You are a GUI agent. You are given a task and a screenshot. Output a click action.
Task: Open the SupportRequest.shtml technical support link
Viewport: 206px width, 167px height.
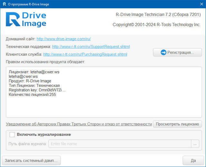pyautogui.click(x=91, y=46)
